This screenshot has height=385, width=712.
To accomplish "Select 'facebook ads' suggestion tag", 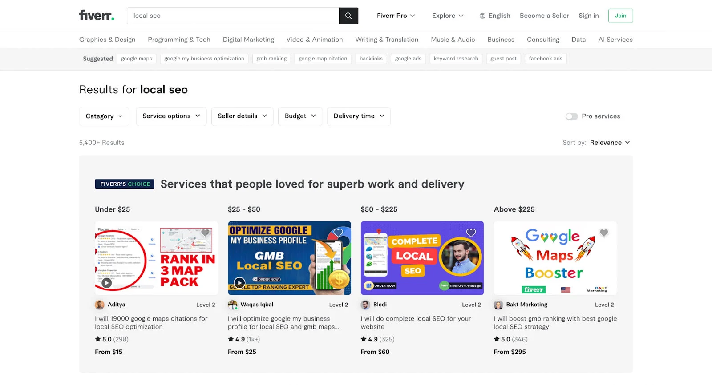I will click(x=546, y=59).
